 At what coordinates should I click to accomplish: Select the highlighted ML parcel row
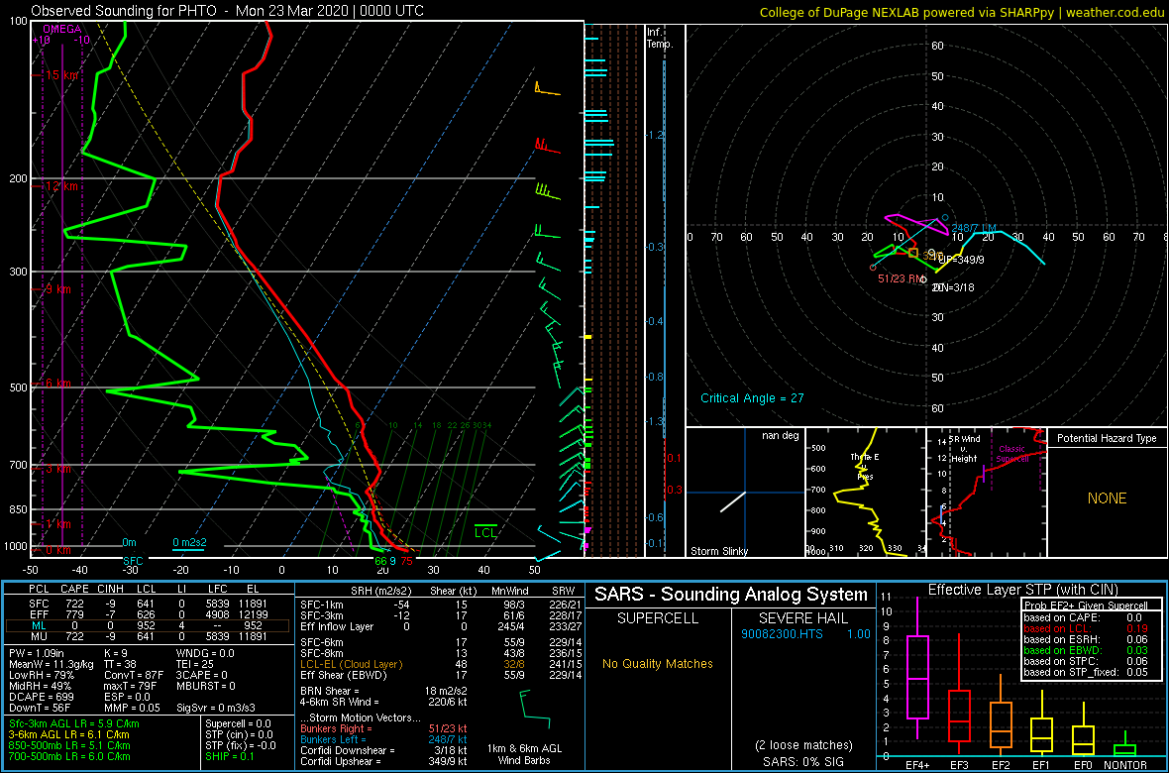pyautogui.click(x=148, y=626)
